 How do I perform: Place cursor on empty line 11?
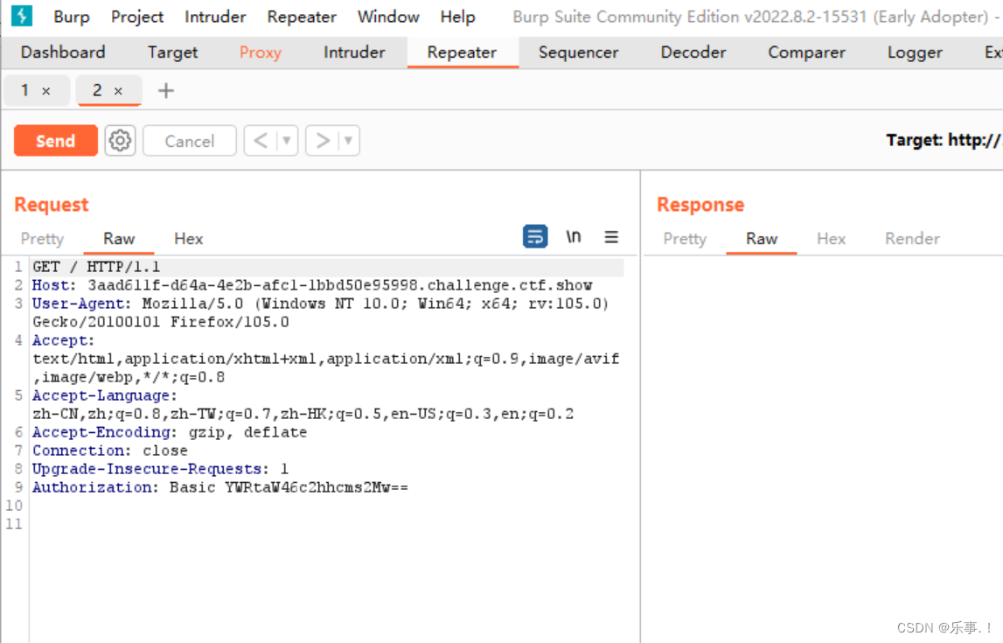pos(326,524)
